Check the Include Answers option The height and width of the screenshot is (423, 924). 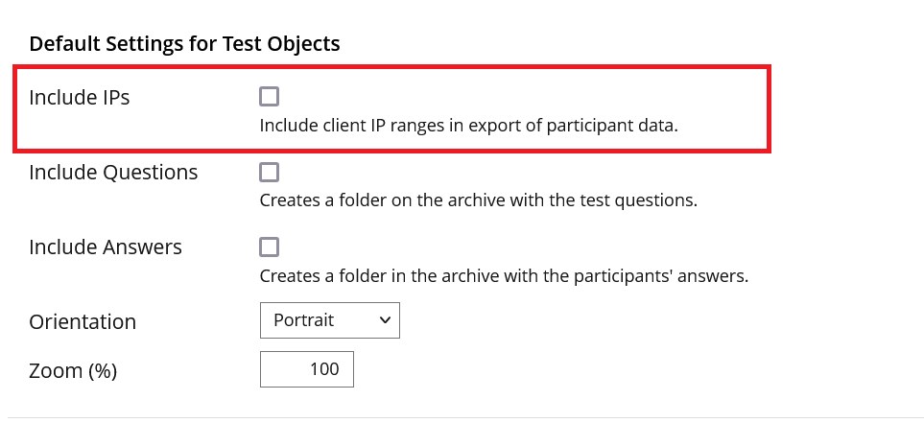270,247
